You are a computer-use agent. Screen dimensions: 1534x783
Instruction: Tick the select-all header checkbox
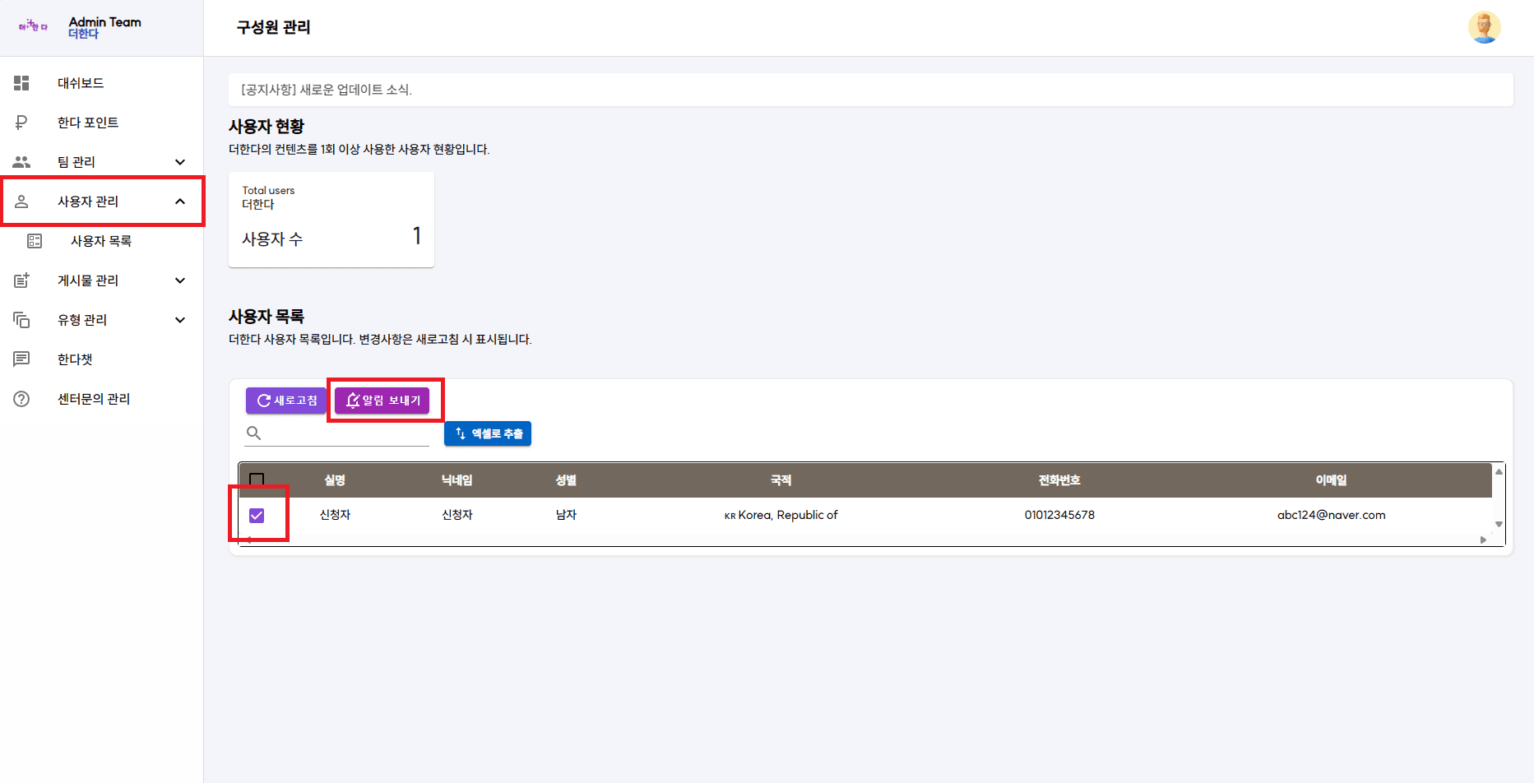tap(257, 480)
